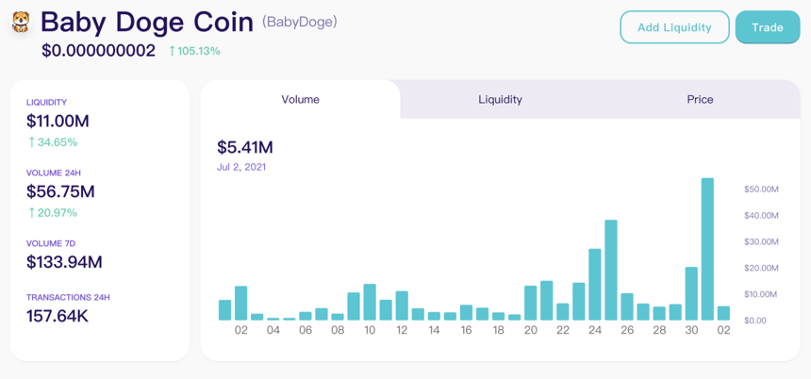Click the 20.97% volume change

click(x=52, y=212)
